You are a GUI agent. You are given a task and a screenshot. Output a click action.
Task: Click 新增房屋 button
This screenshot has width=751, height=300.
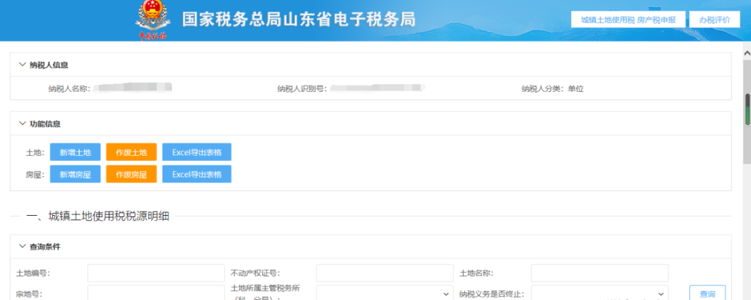point(75,174)
